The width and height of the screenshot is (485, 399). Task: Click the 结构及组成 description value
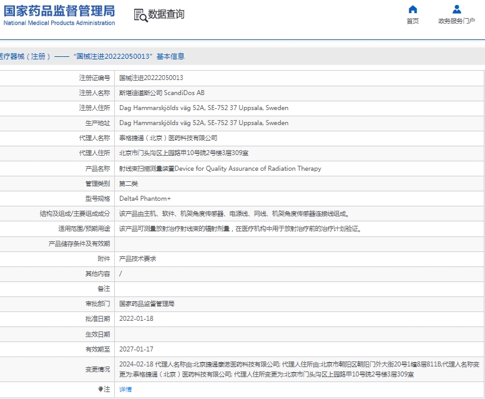pyautogui.click(x=235, y=214)
